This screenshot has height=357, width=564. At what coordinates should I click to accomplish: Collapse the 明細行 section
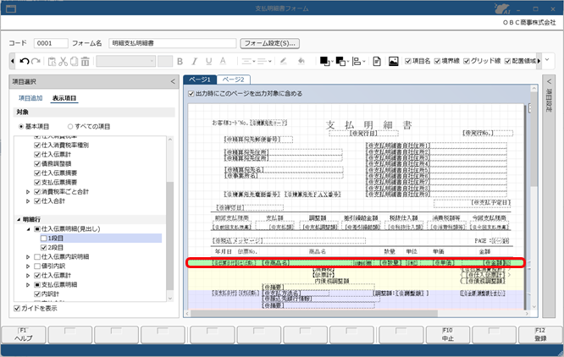coord(19,219)
